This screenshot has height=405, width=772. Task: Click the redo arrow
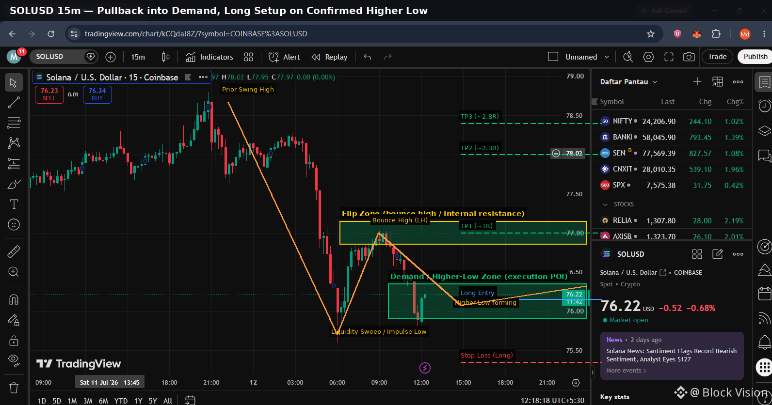click(x=387, y=57)
